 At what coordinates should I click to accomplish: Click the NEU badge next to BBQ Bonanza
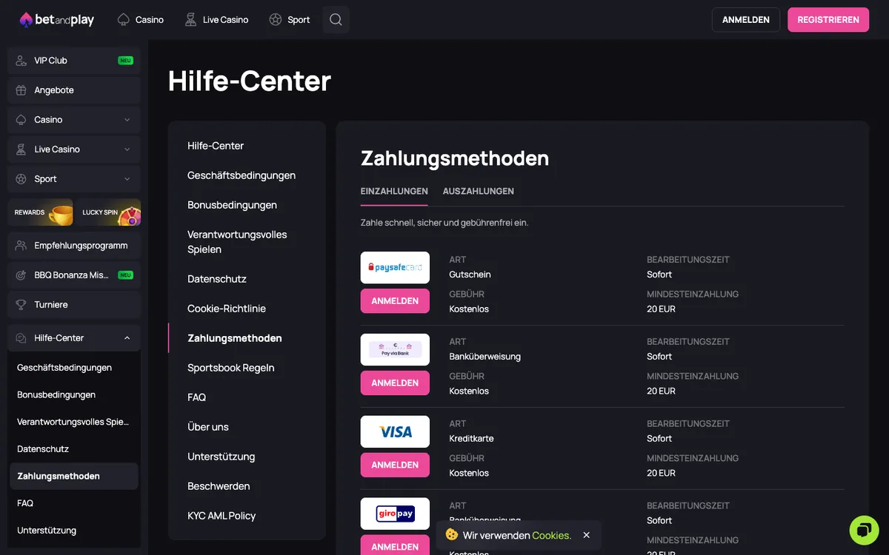point(126,275)
